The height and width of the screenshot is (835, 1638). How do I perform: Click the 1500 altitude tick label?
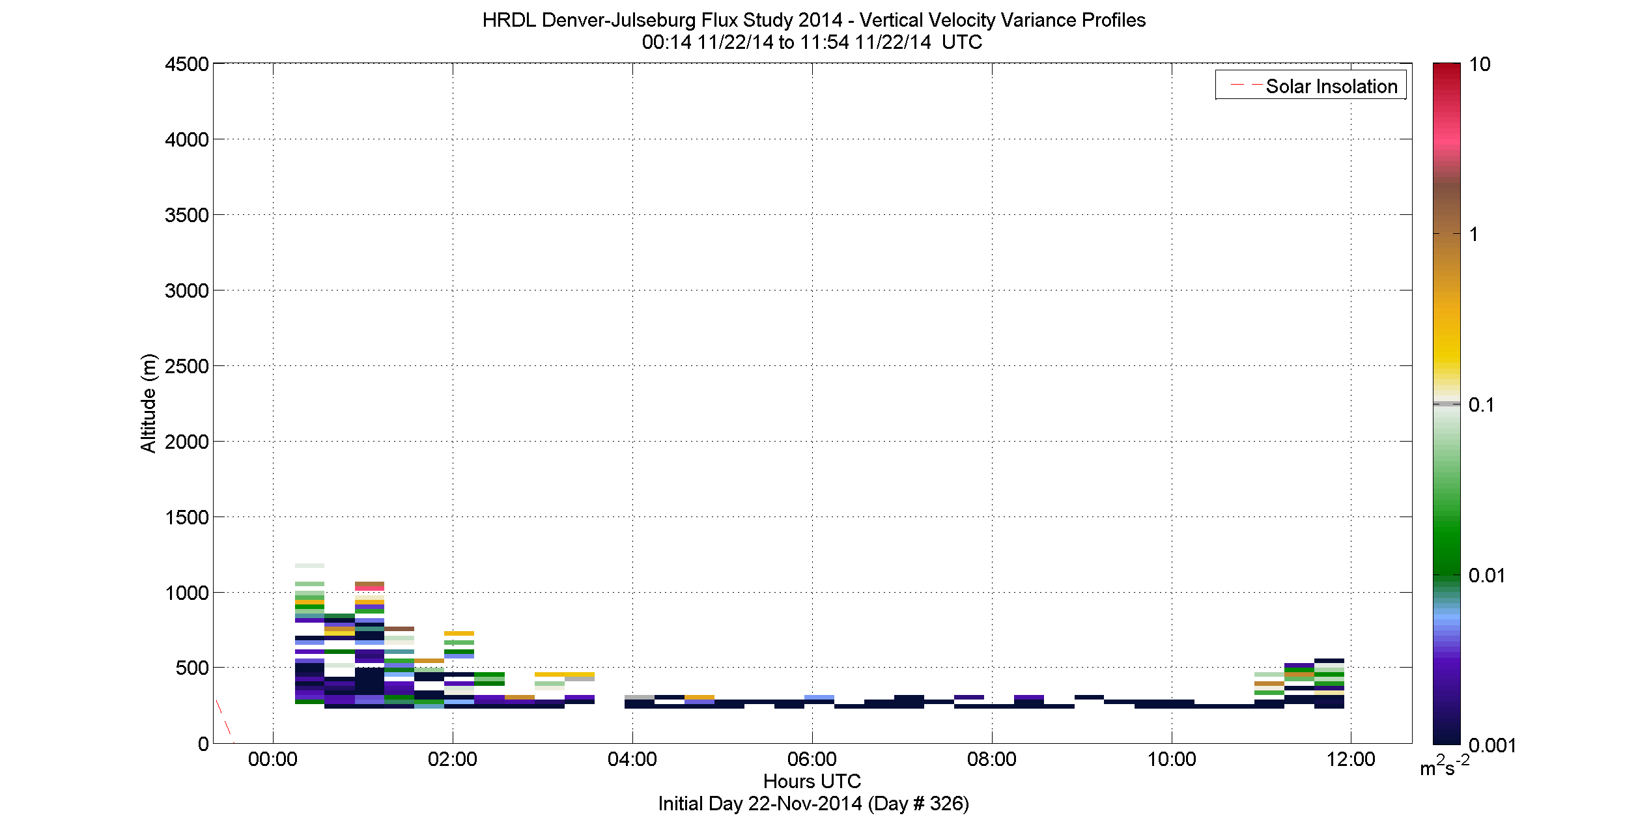(x=187, y=517)
